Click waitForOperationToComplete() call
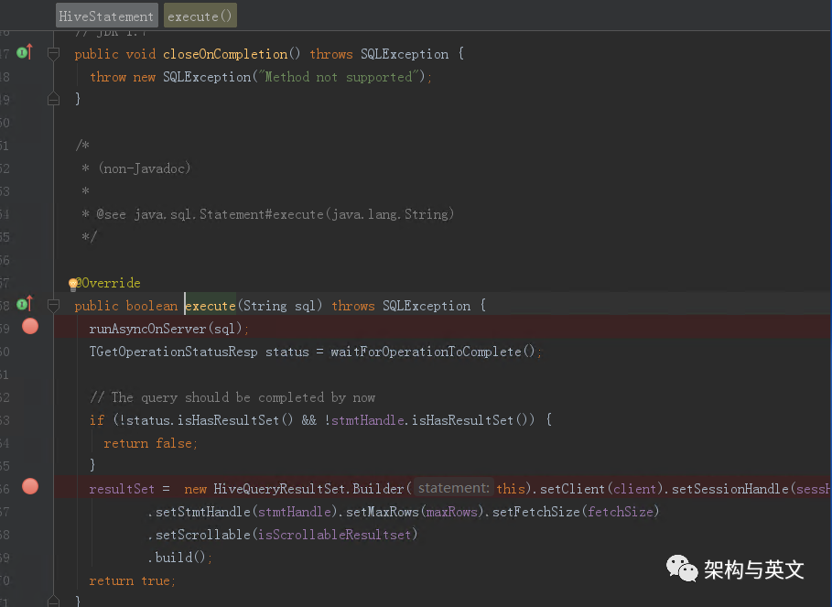 pyautogui.click(x=432, y=352)
